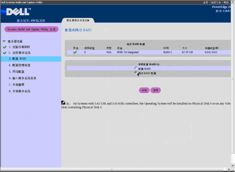Click the SAS type cell
The height and width of the screenshot is (172, 235).
pyautogui.click(x=109, y=52)
